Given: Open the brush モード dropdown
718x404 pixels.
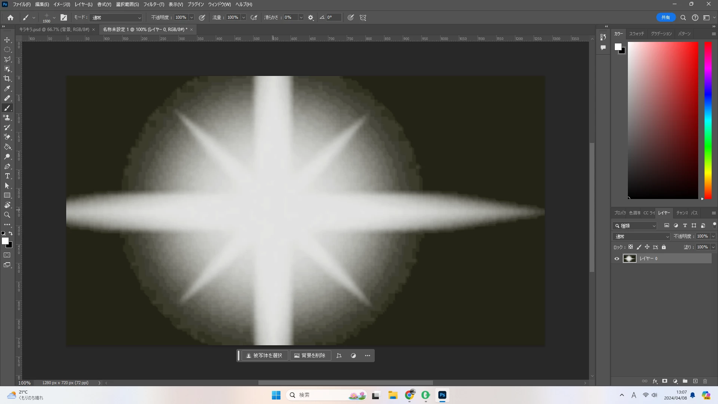Looking at the screenshot, I should 116,18.
